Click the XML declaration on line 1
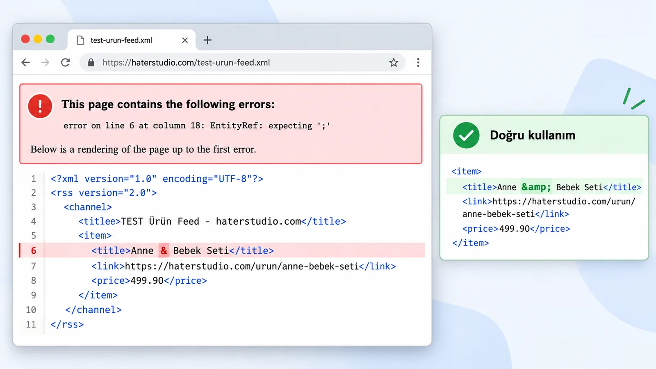656x369 pixels. [157, 179]
